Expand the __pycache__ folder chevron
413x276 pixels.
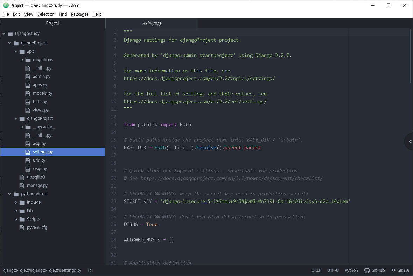pos(22,127)
